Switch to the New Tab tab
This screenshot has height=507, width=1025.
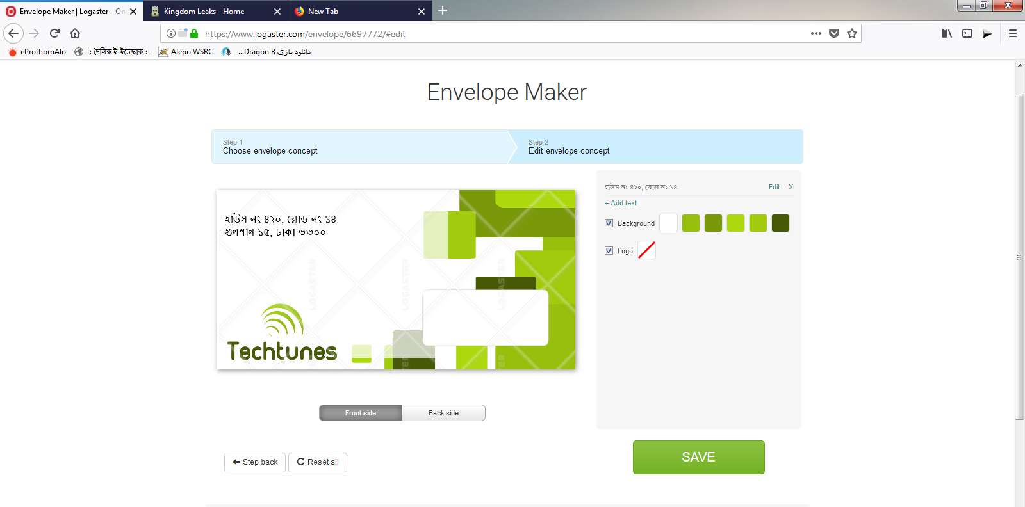360,12
